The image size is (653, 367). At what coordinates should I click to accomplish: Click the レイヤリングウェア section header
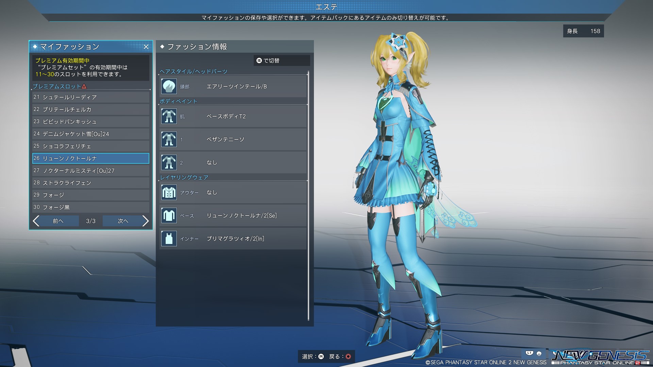click(x=184, y=177)
